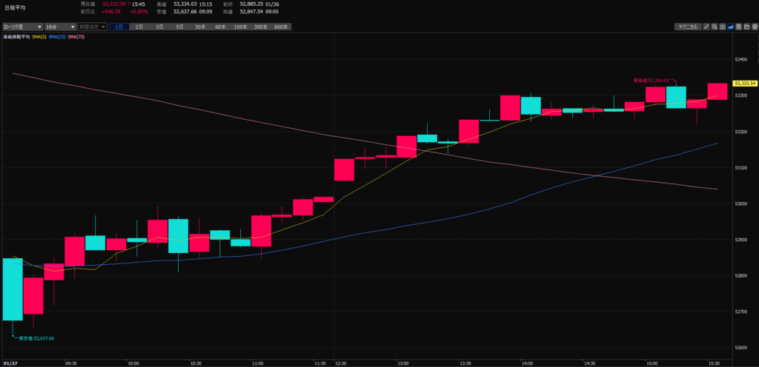Switch the range to 5日
This screenshot has width=759, height=367.
tap(179, 27)
